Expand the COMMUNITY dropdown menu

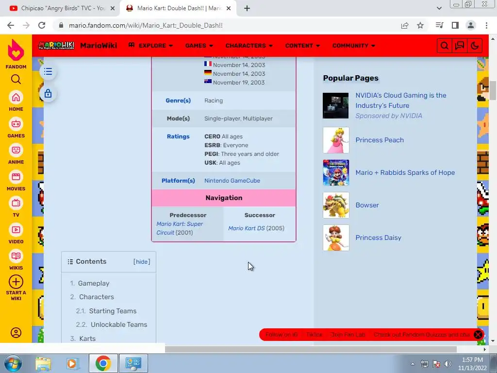pyautogui.click(x=354, y=46)
